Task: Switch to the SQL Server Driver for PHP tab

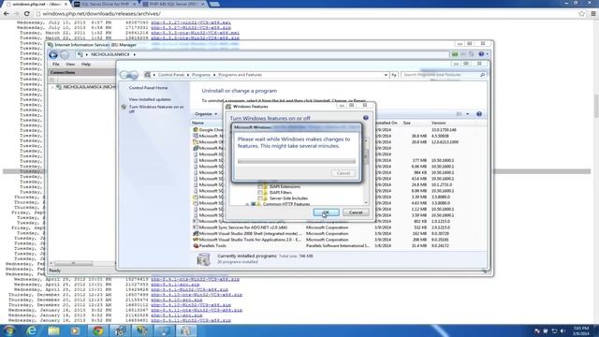Action: point(105,4)
